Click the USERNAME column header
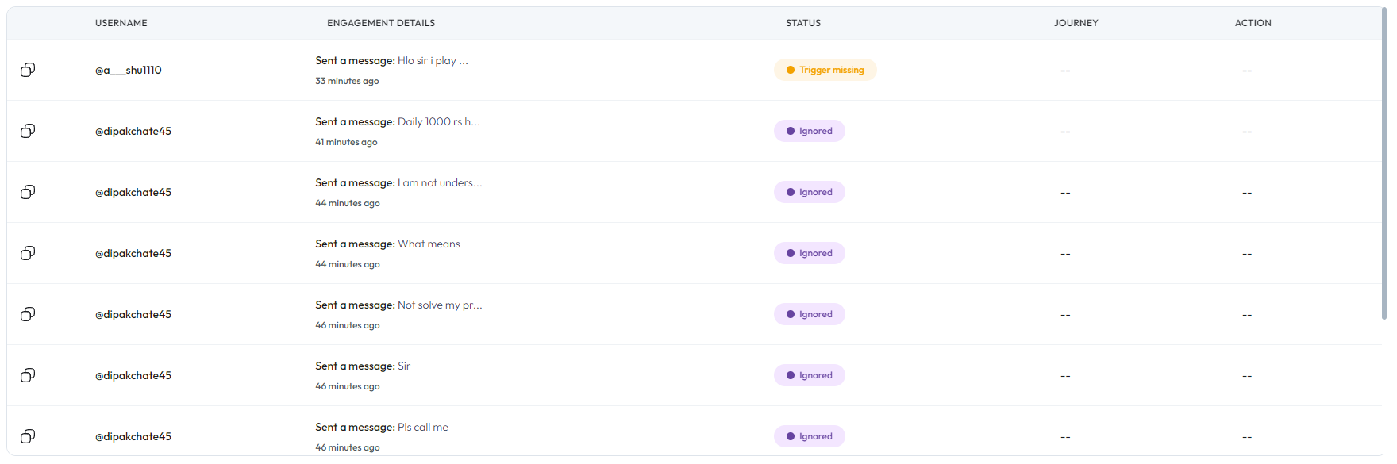 point(121,23)
